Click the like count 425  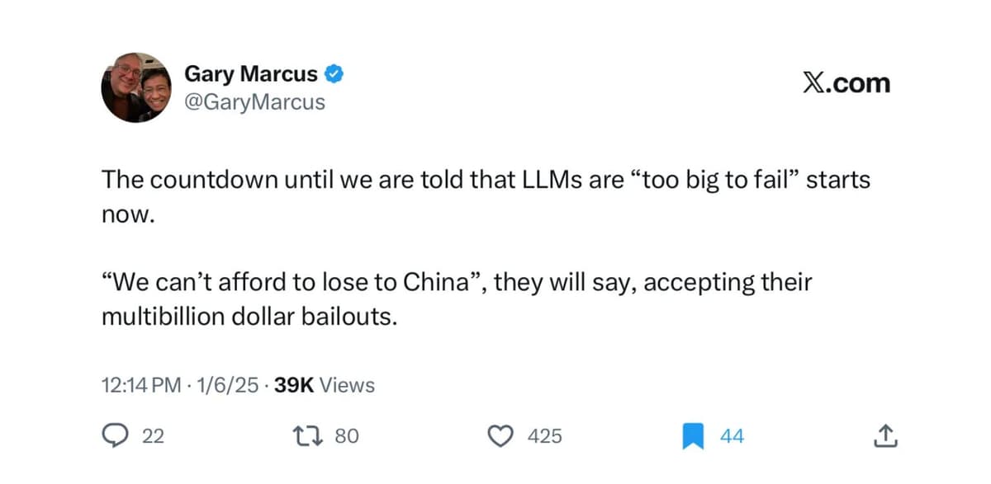pos(545,436)
